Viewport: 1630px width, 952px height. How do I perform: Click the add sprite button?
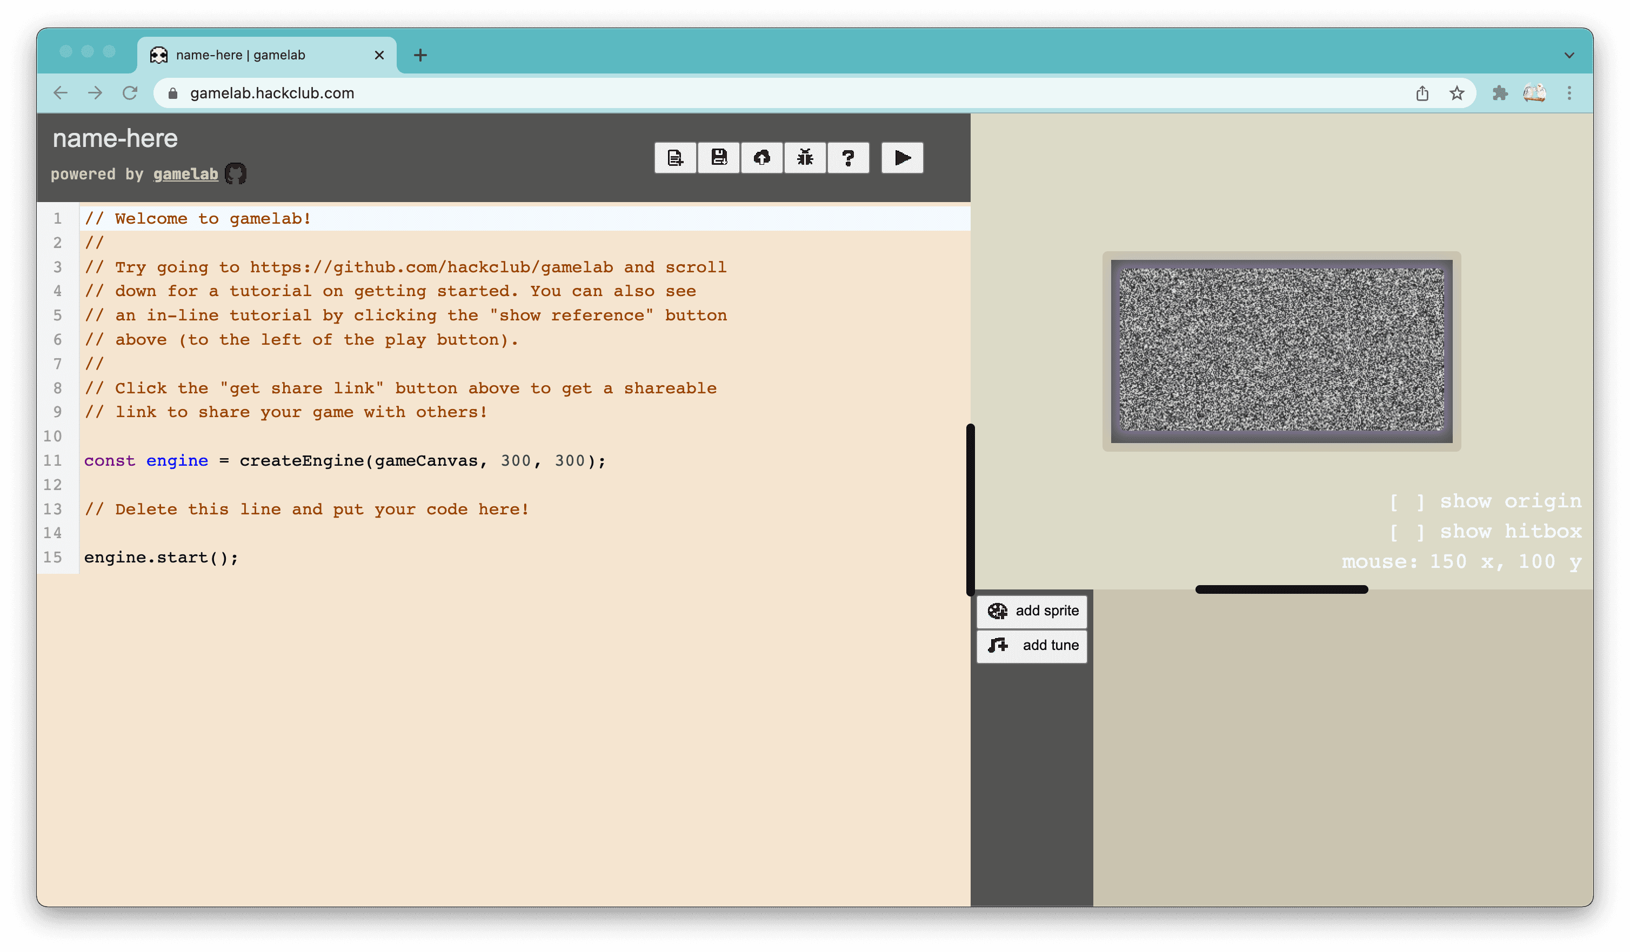[x=1032, y=611]
